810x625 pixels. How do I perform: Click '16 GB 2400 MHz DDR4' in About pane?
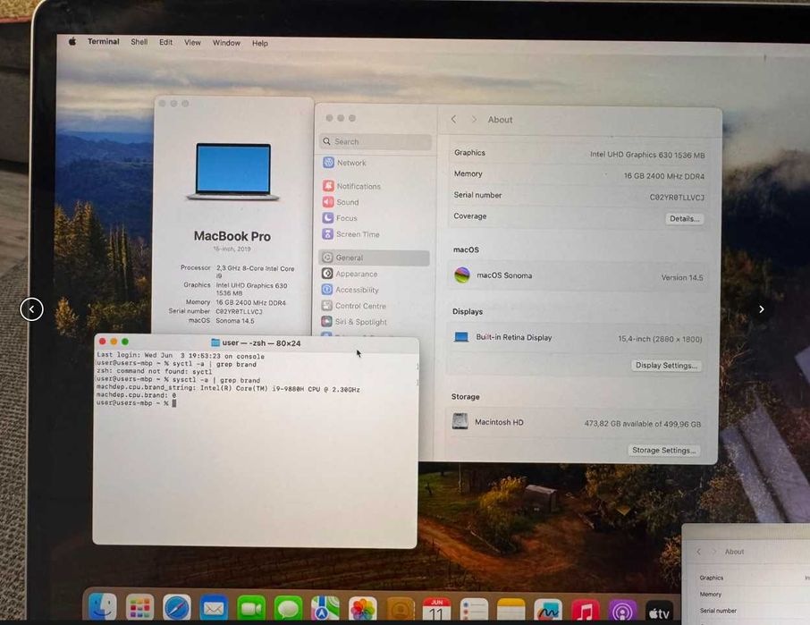663,176
